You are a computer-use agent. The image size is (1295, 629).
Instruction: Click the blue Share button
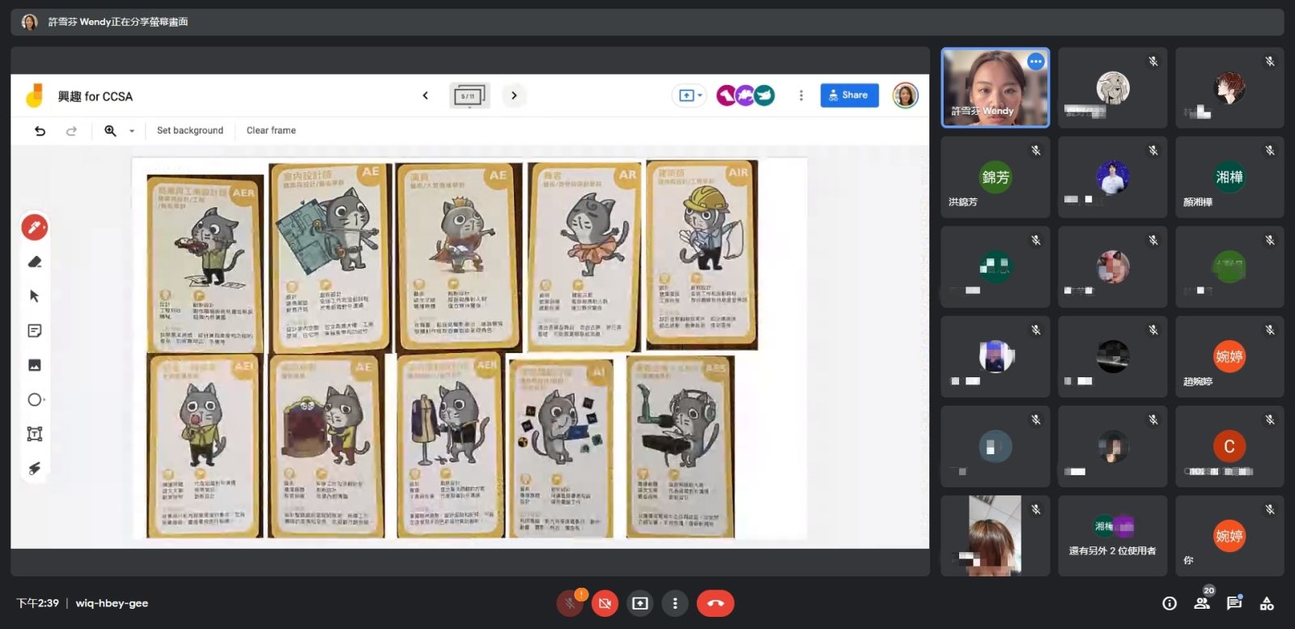[x=849, y=96]
